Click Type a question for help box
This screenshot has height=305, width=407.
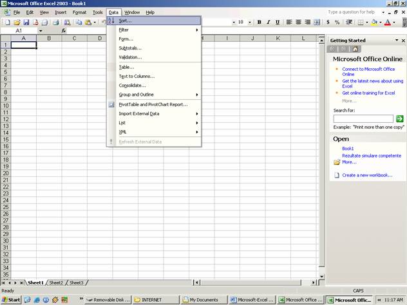click(353, 12)
